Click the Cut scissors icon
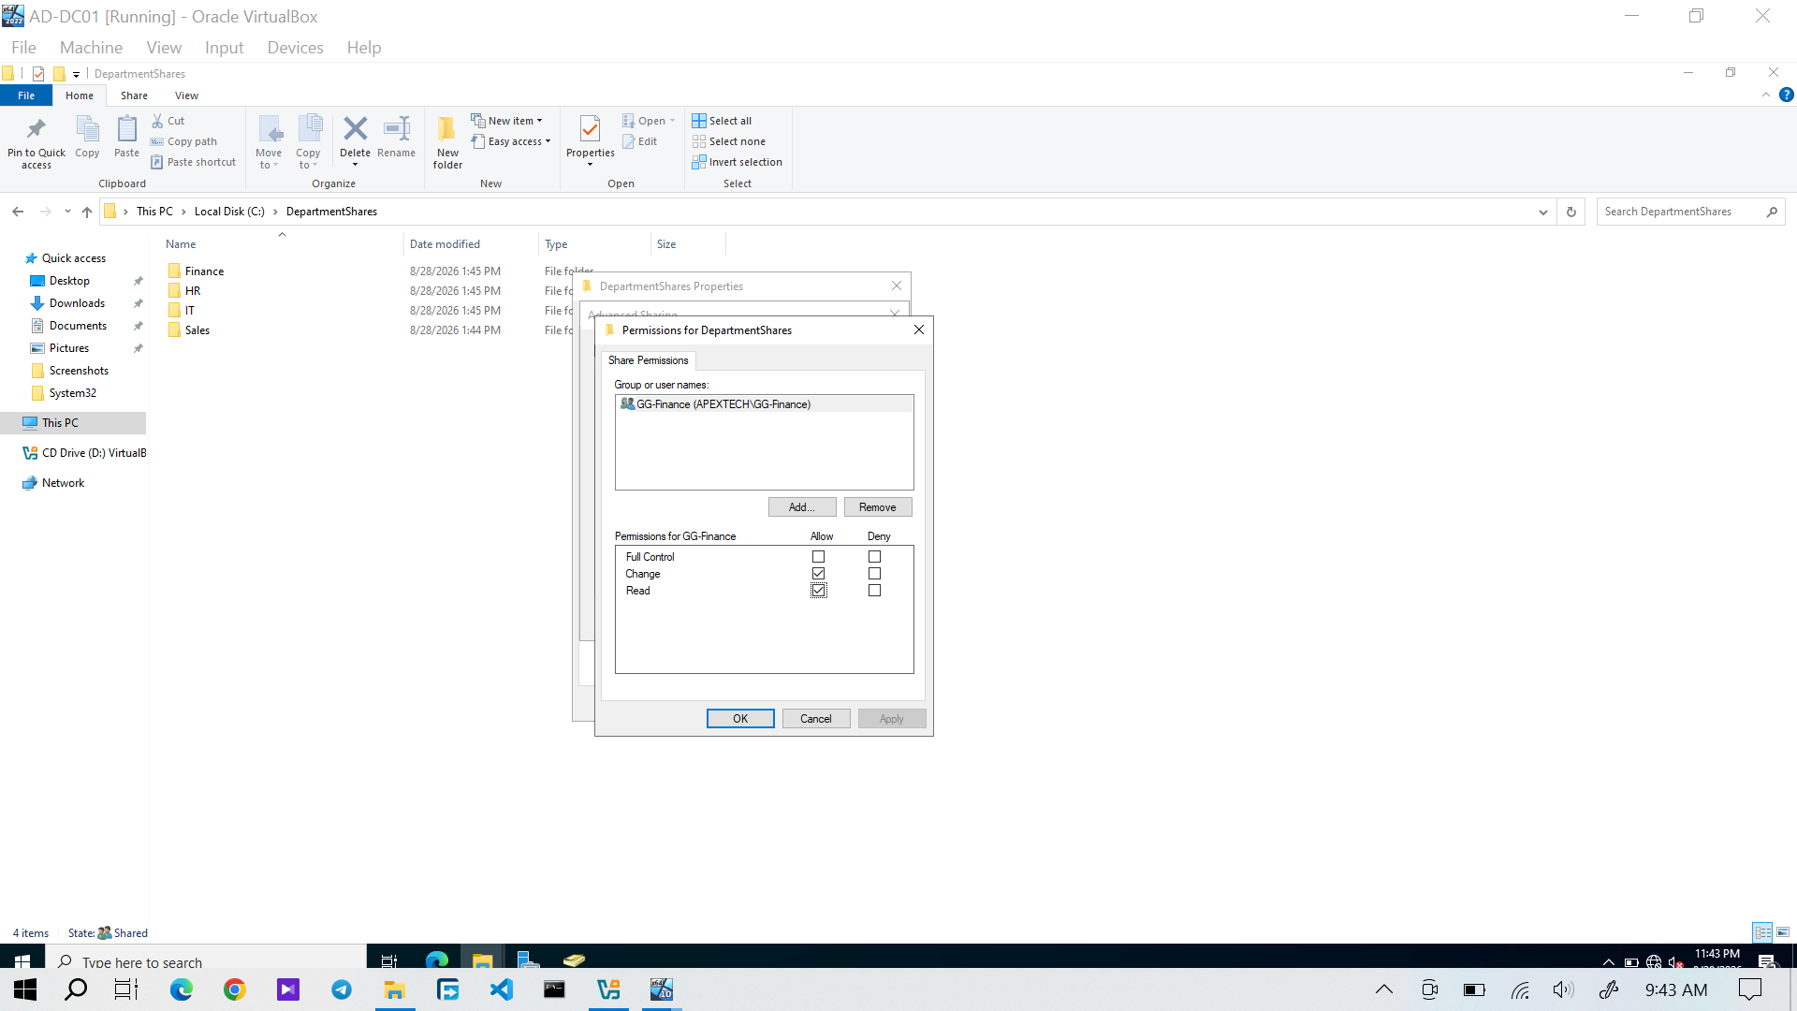The height and width of the screenshot is (1011, 1797). [x=158, y=121]
